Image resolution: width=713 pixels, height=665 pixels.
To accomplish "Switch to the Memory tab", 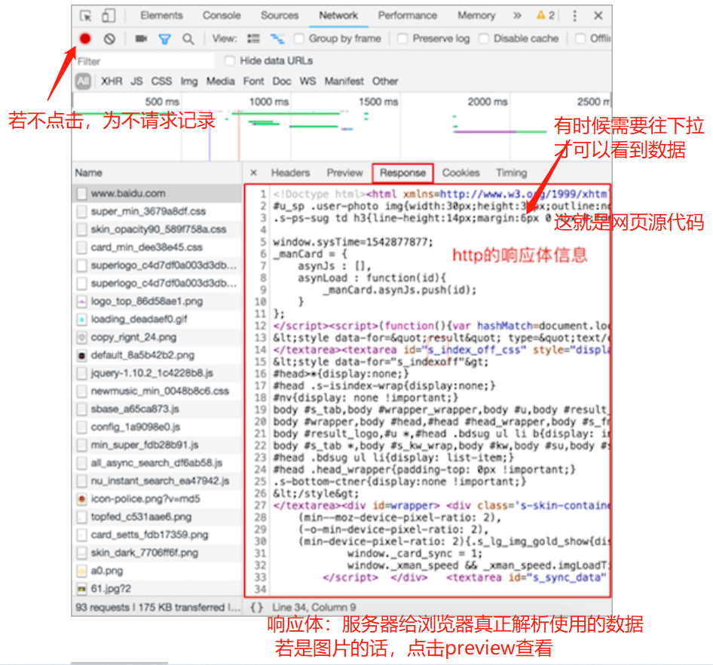I will 476,16.
